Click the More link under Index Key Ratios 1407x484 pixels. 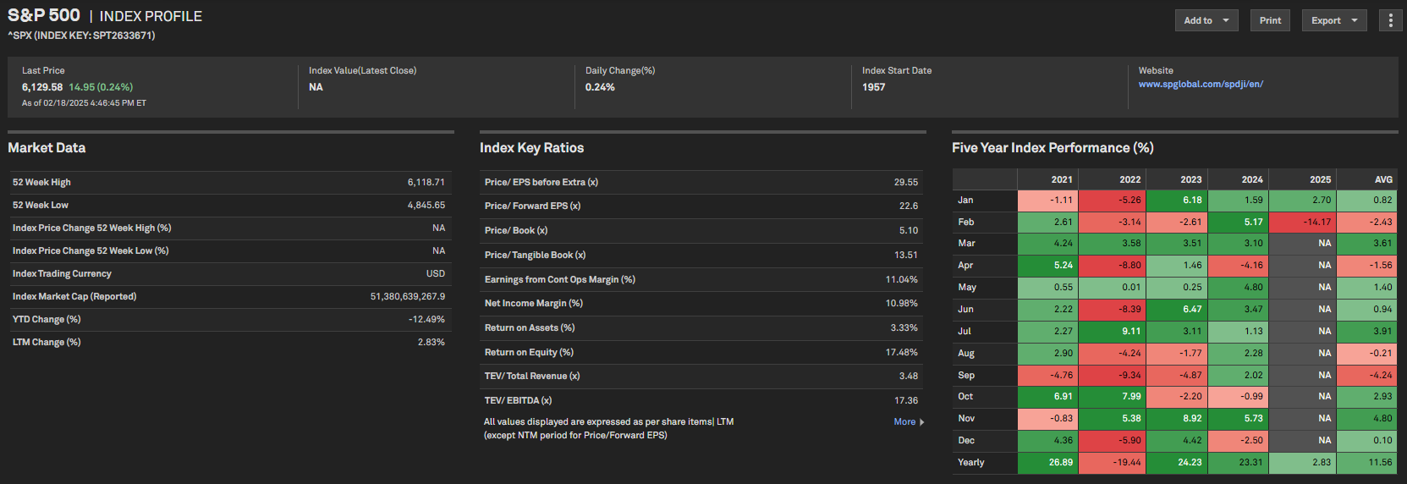click(904, 421)
